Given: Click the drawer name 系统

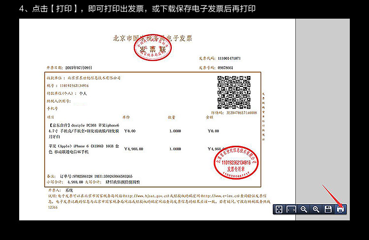Looking at the screenshot, I should point(69,190).
